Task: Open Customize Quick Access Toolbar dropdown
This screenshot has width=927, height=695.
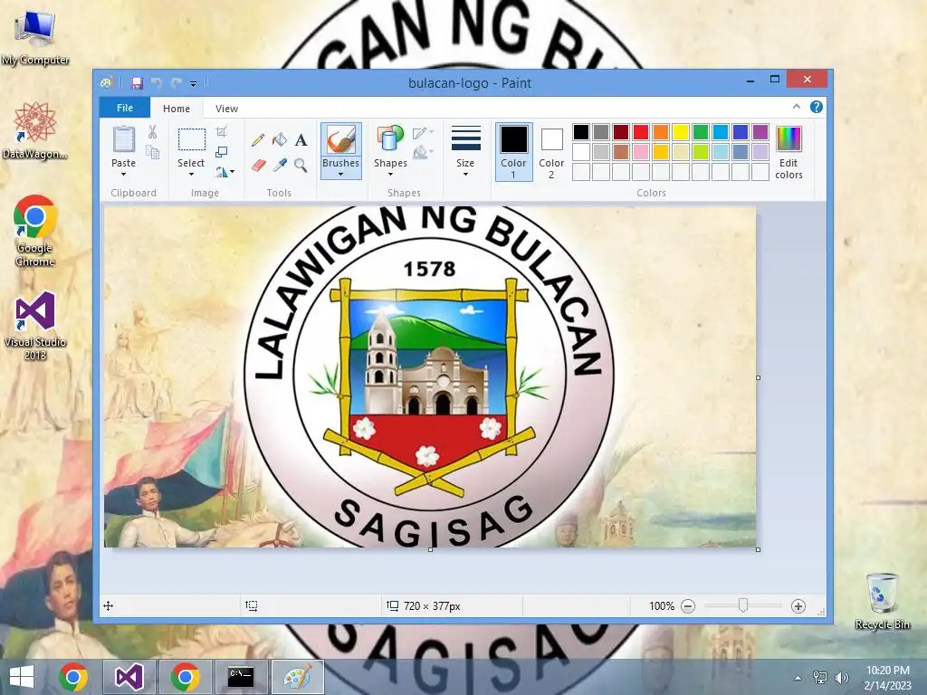Action: tap(194, 84)
